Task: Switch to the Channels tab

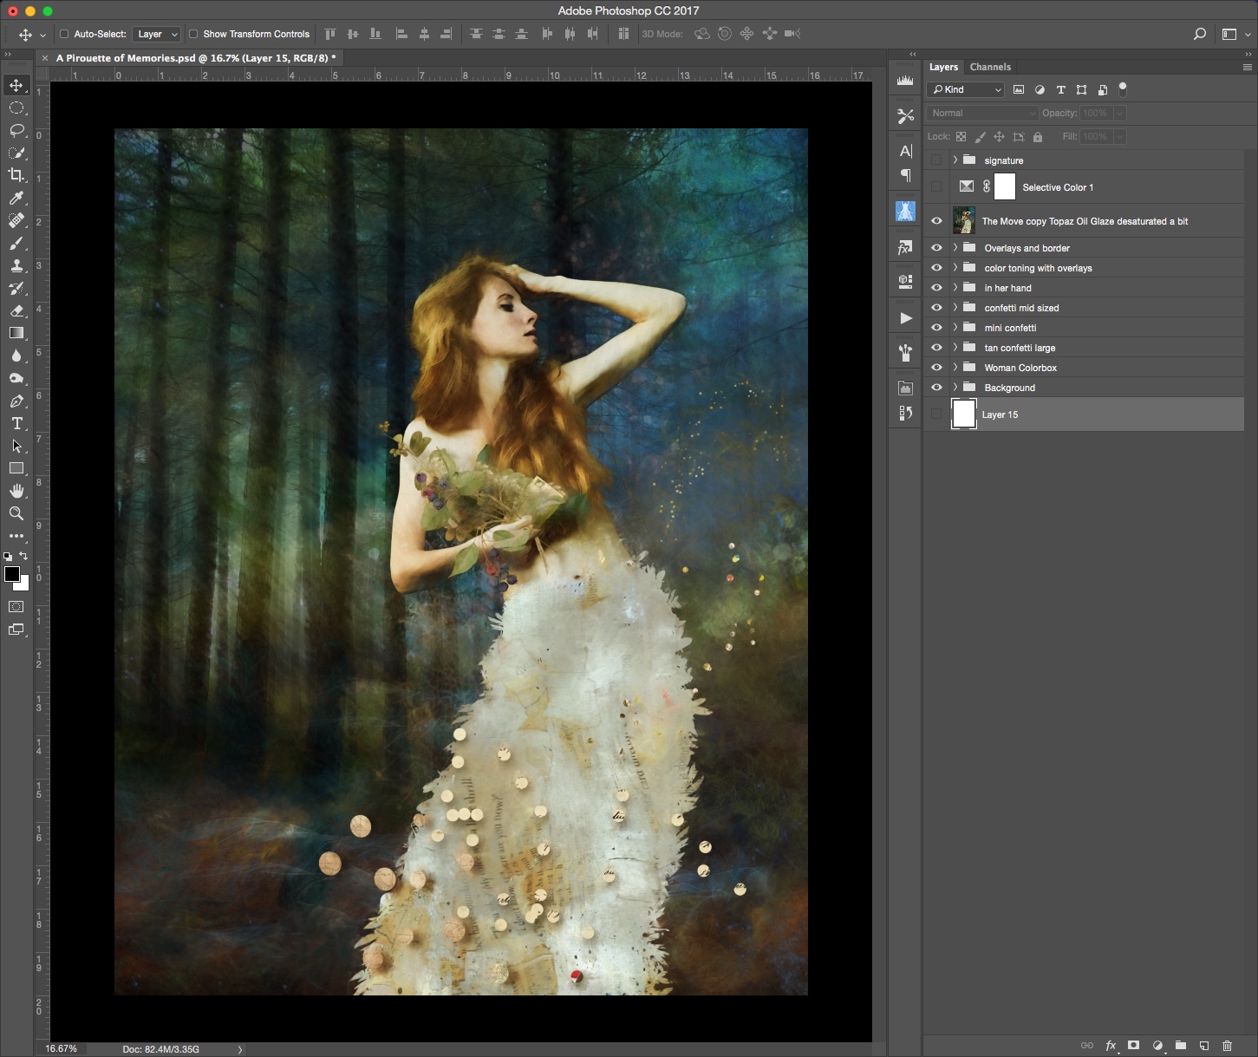Action: (x=990, y=67)
